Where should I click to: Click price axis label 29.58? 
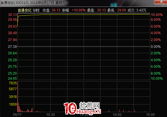[13, 20]
